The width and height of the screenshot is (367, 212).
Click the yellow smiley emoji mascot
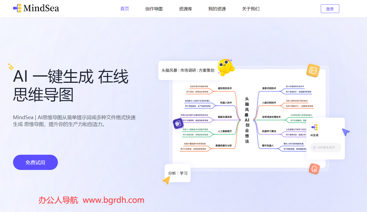[x=226, y=67]
